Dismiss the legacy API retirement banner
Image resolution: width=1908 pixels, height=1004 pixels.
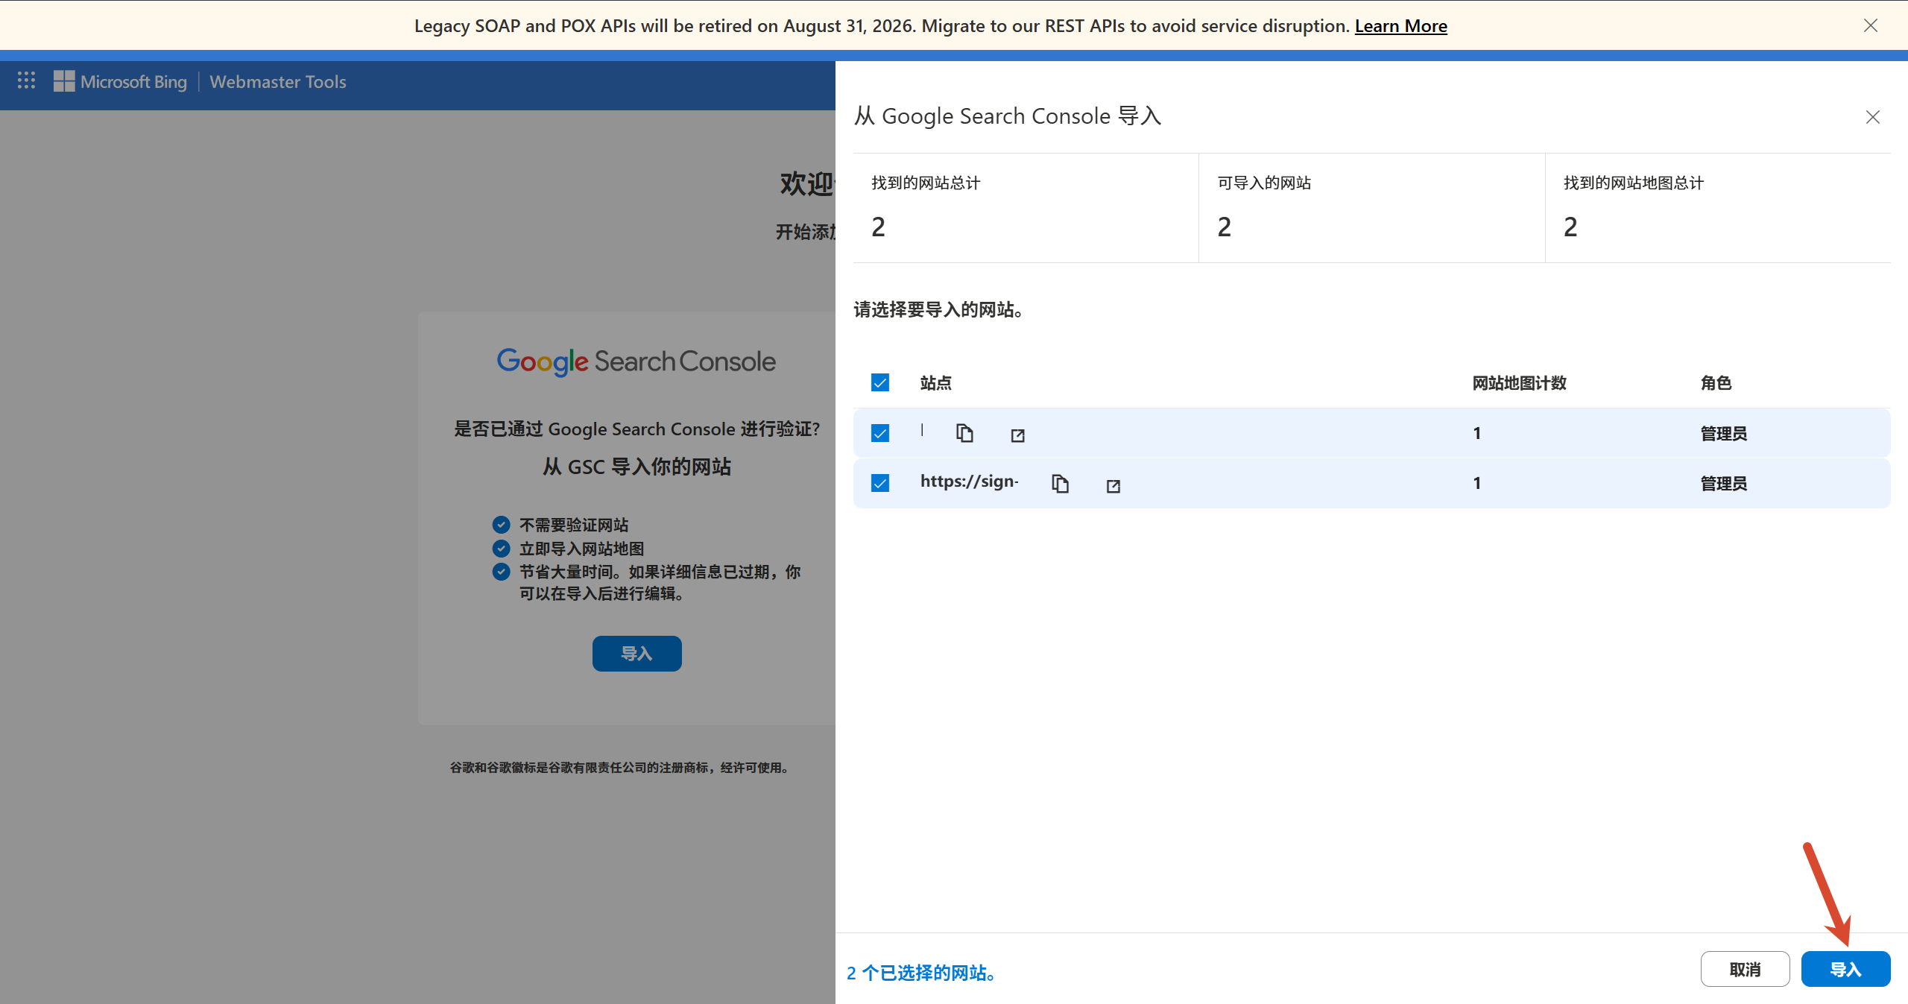tap(1870, 25)
